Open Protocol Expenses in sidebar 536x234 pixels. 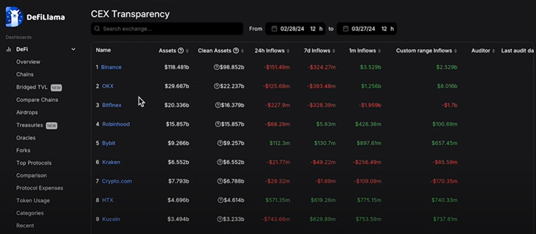click(x=39, y=188)
